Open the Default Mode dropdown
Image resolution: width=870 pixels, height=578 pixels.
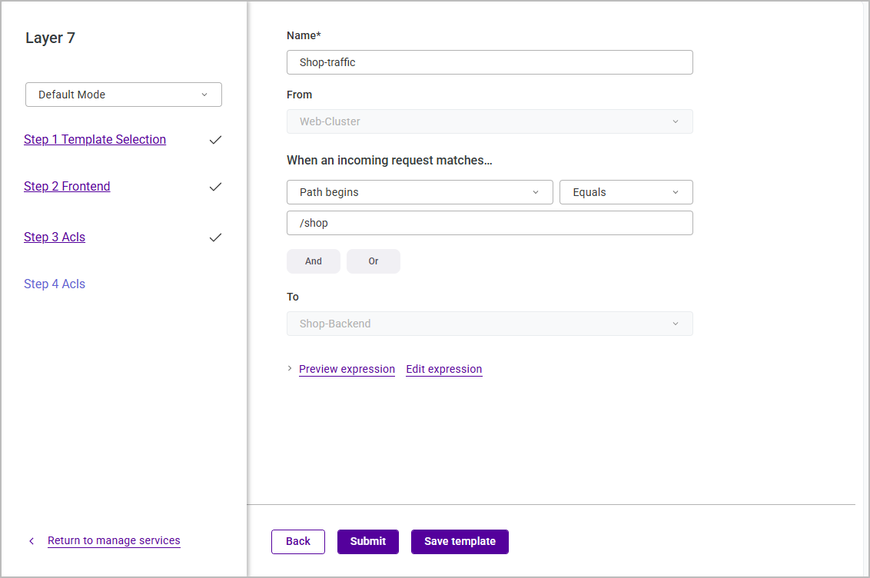tap(124, 95)
